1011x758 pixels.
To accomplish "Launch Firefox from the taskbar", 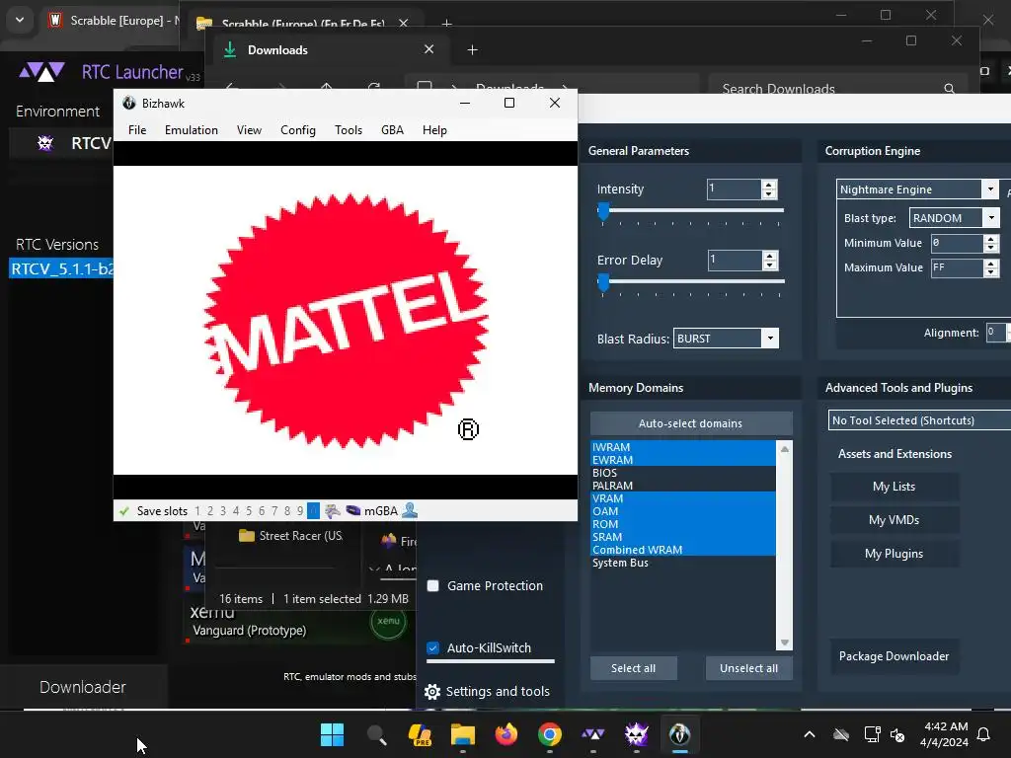I will pos(506,734).
